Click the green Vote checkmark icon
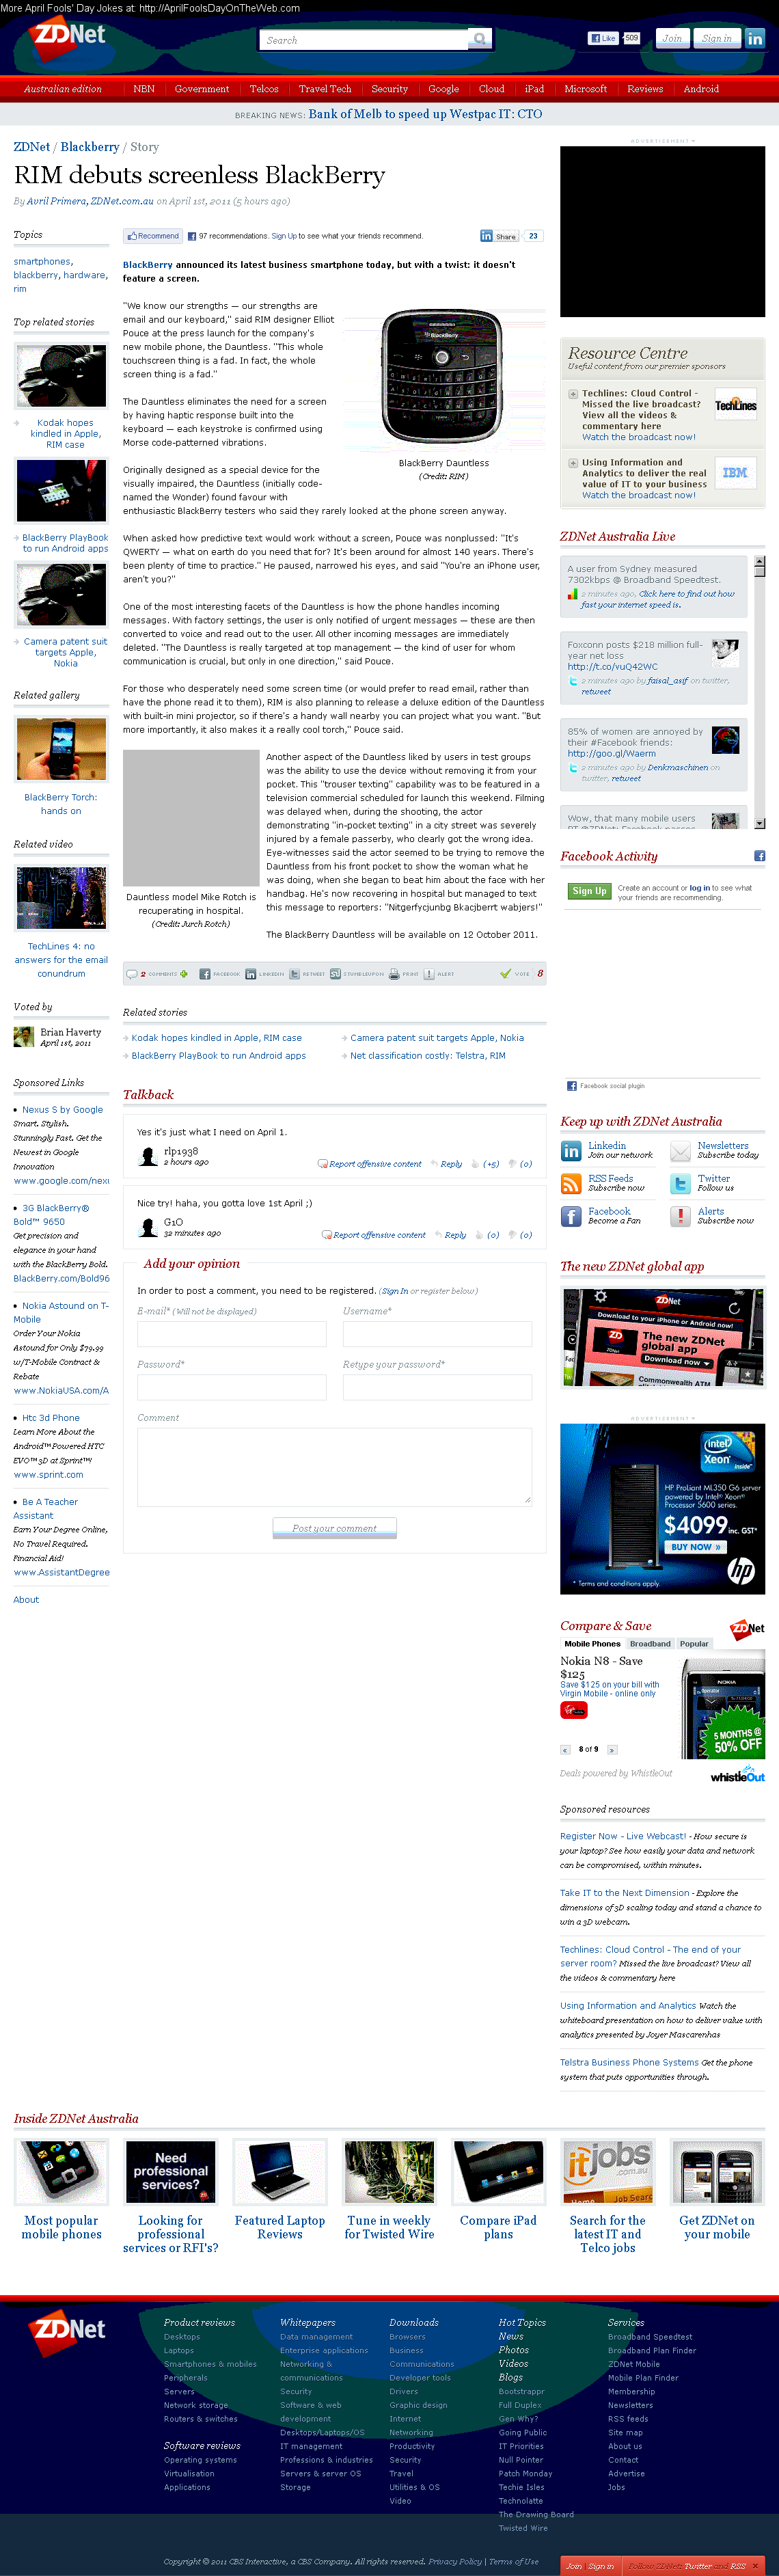Viewport: 779px width, 2576px height. pos(505,973)
